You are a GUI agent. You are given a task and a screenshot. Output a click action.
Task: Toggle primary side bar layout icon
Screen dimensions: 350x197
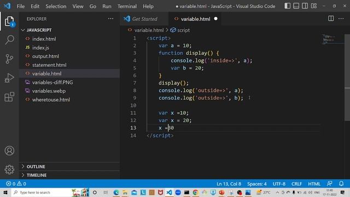[288, 6]
